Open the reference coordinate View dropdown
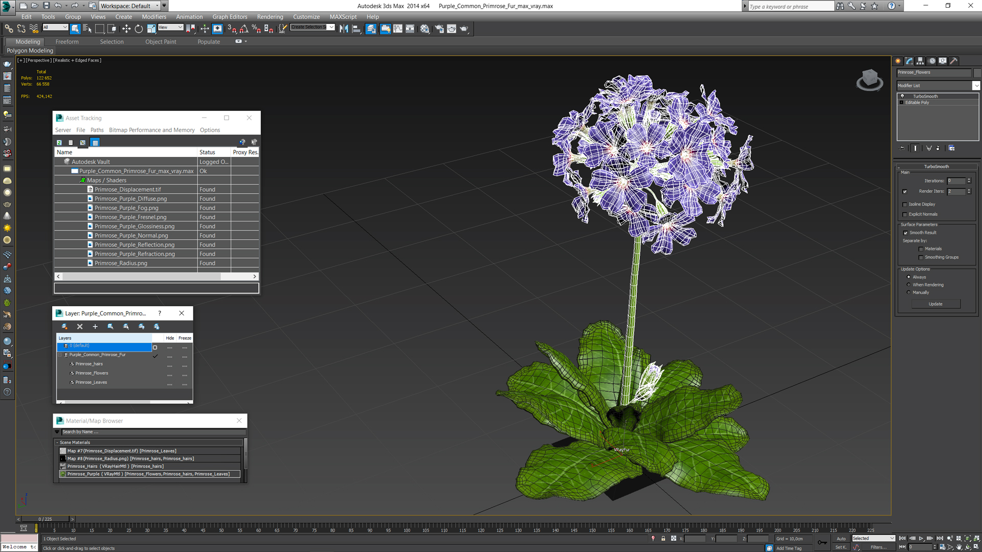Image resolution: width=982 pixels, height=552 pixels. [170, 28]
